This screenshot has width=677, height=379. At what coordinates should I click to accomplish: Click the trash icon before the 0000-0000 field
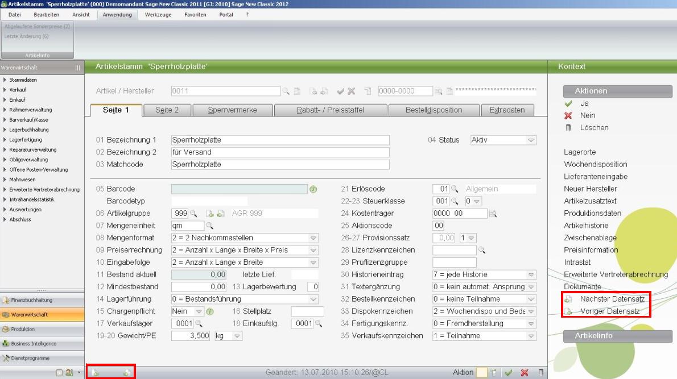(368, 91)
